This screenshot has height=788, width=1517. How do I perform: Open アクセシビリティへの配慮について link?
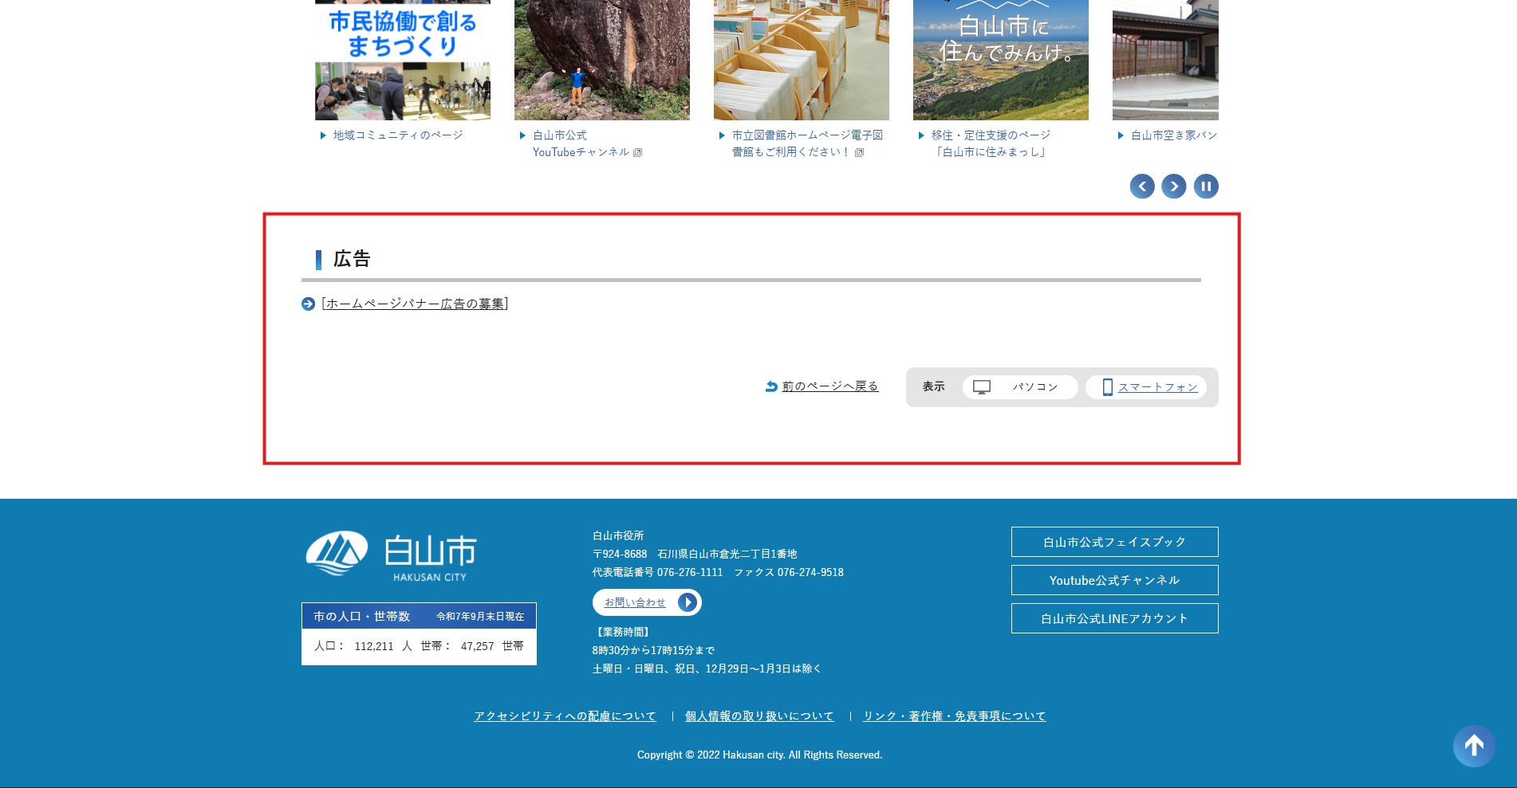coord(565,716)
